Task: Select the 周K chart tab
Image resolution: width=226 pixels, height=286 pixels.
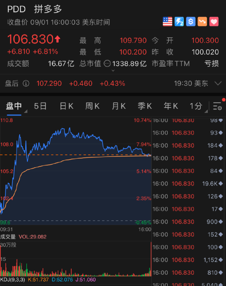Action: tap(93, 106)
